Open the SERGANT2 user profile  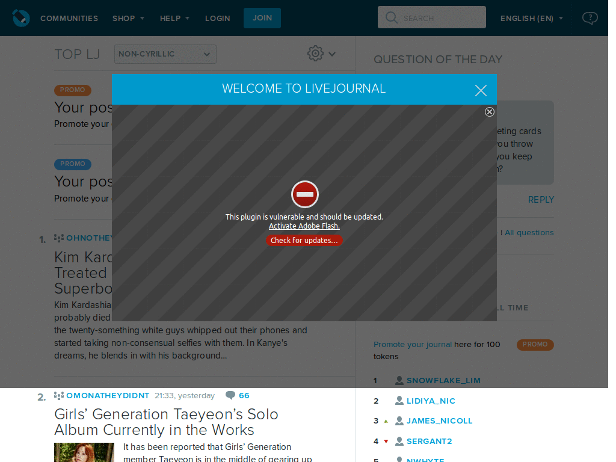pyautogui.click(x=430, y=442)
